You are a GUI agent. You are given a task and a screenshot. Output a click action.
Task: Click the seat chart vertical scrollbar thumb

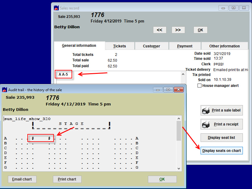tap(179, 131)
